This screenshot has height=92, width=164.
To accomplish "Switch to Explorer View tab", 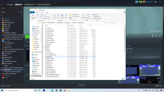I will pos(47,12).
